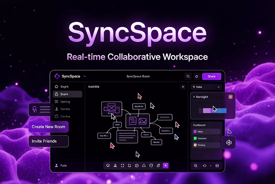Select the bag lock tool in toolbar
This screenshot has height=184, width=275.
click(x=137, y=166)
